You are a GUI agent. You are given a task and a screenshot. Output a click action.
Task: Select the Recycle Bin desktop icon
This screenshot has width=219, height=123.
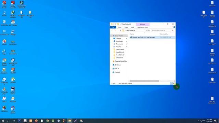tap(4, 23)
